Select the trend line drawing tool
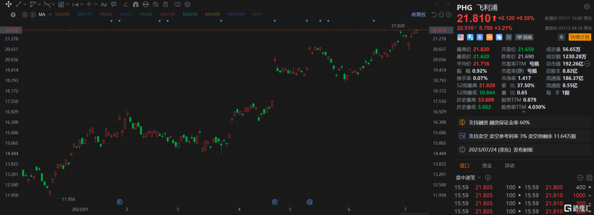The width and height of the screenshot is (594, 215). (x=18, y=4)
